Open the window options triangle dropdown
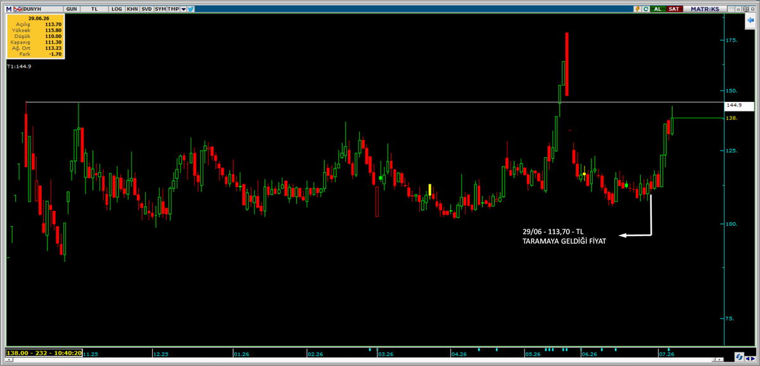Image resolution: width=760 pixels, height=366 pixels. [731, 9]
